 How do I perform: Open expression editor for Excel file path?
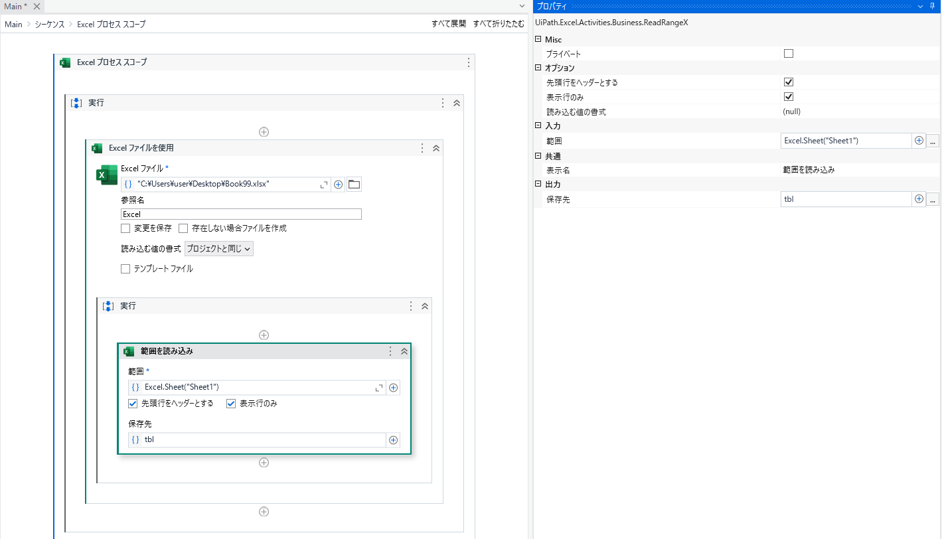pyautogui.click(x=325, y=185)
